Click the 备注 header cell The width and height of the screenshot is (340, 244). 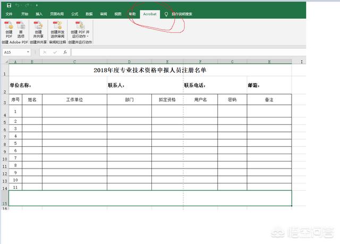(269, 99)
